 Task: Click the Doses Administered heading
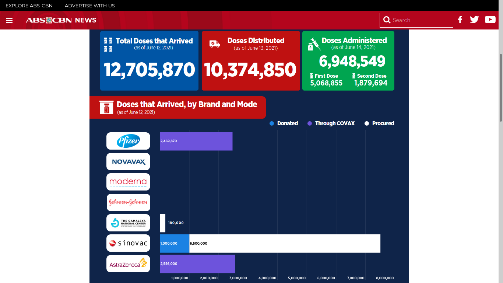354,41
